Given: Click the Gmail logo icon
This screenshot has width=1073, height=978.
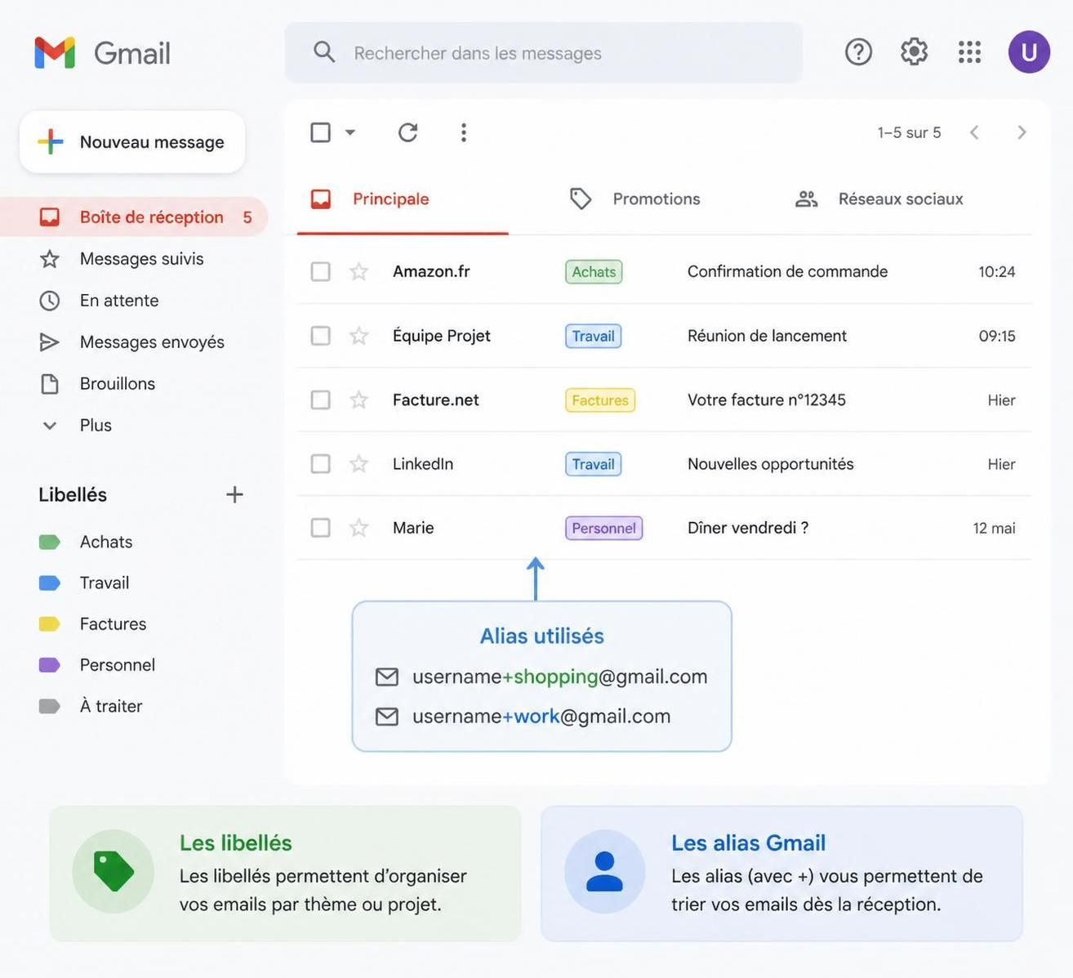Looking at the screenshot, I should click(55, 53).
